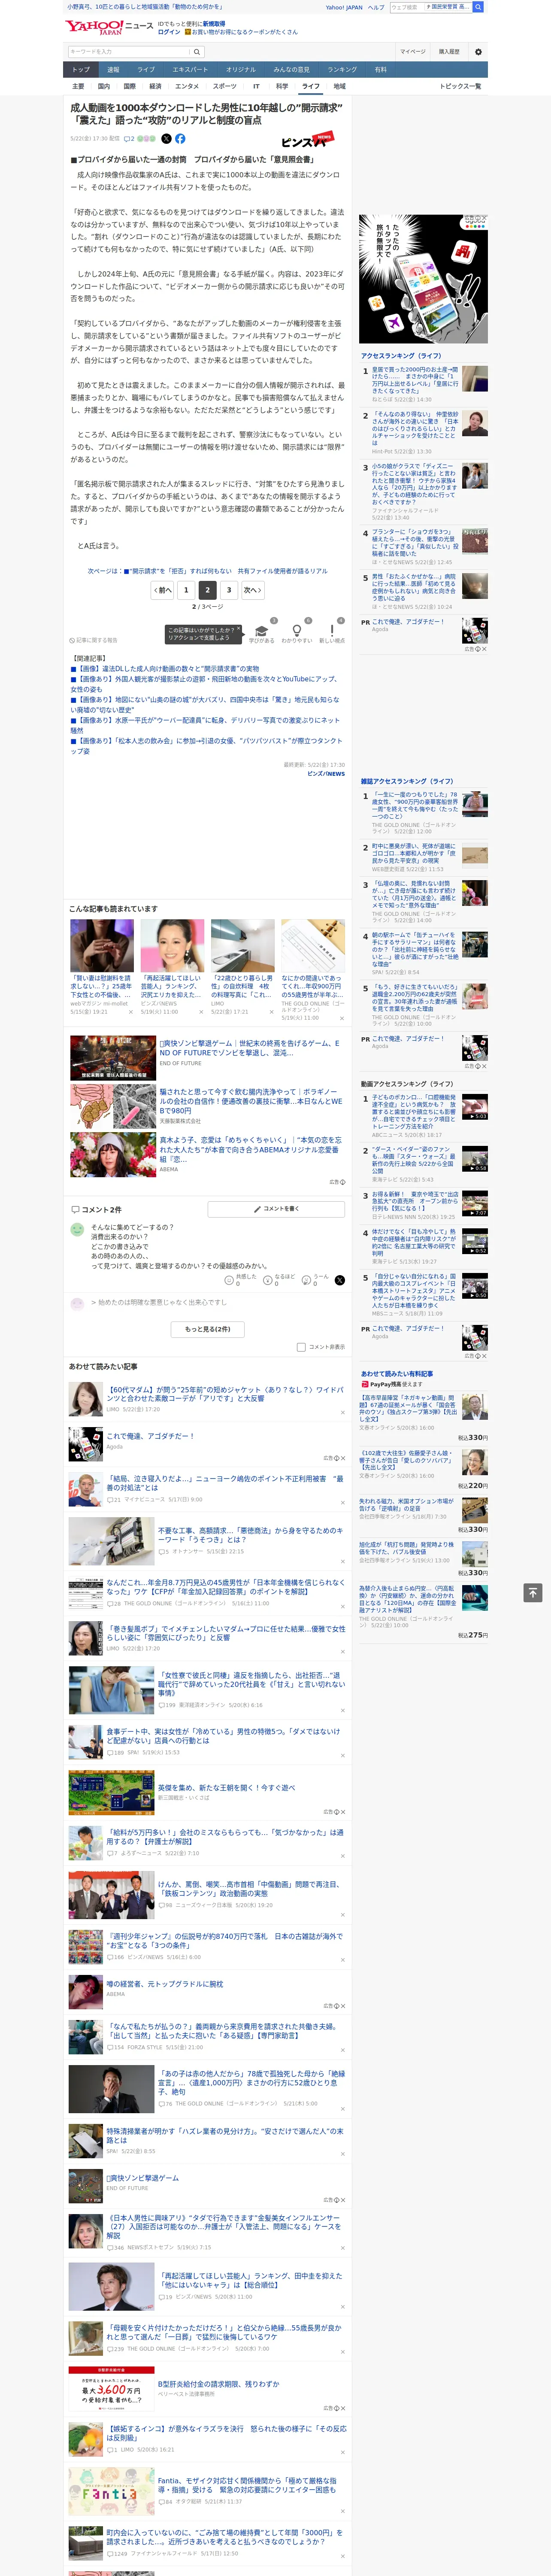Viewport: 551px width, 2576px height.
Task: Open the 【60代マダム】 article link
Action: [x=225, y=1393]
